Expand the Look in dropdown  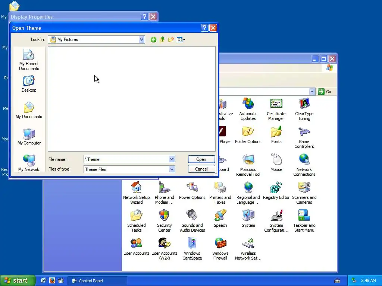[x=141, y=39]
